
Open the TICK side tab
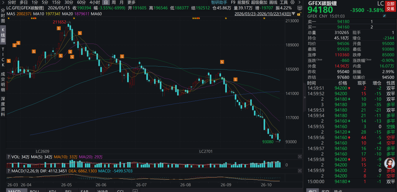coord(3,57)
